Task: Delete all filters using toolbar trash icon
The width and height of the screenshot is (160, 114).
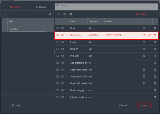Action: pos(71,14)
